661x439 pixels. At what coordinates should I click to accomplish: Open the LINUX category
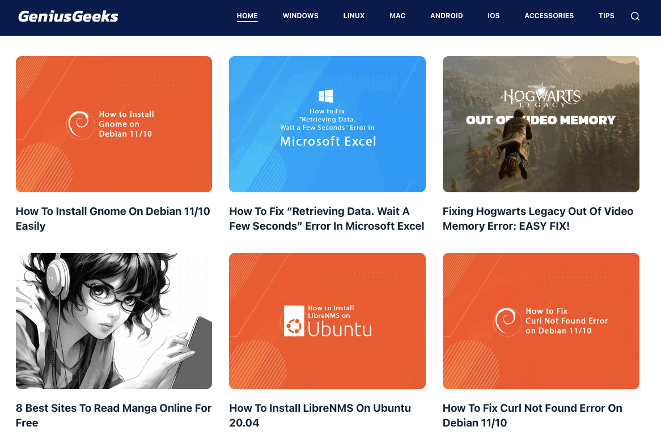354,16
